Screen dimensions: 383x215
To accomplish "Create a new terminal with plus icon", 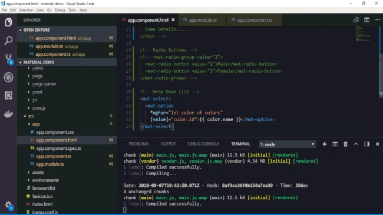I will click(325, 144).
